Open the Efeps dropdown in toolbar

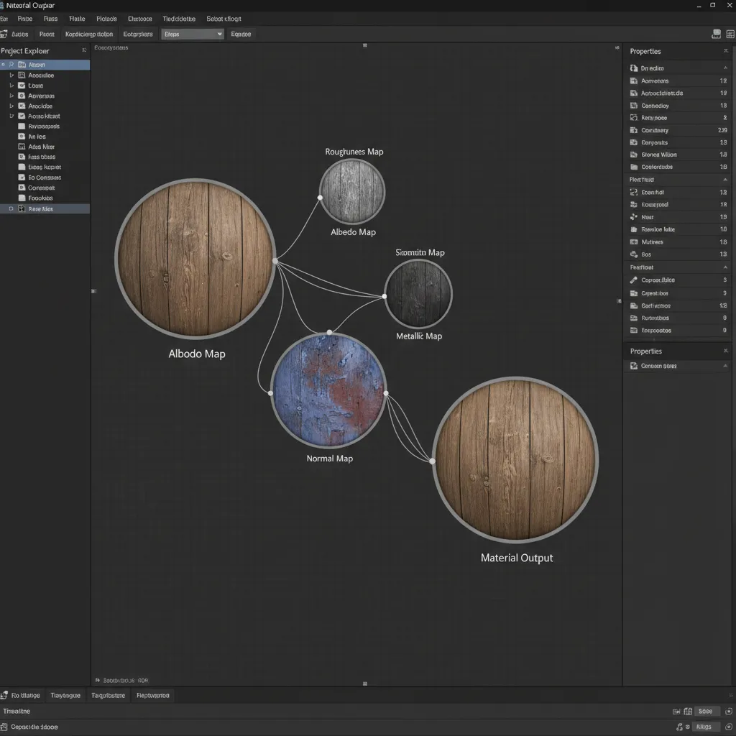click(x=193, y=34)
